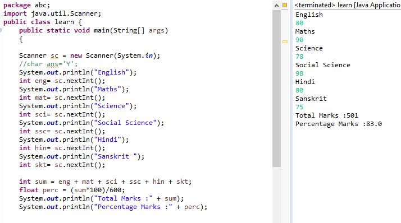Click the input 80 below English in console

coord(299,23)
